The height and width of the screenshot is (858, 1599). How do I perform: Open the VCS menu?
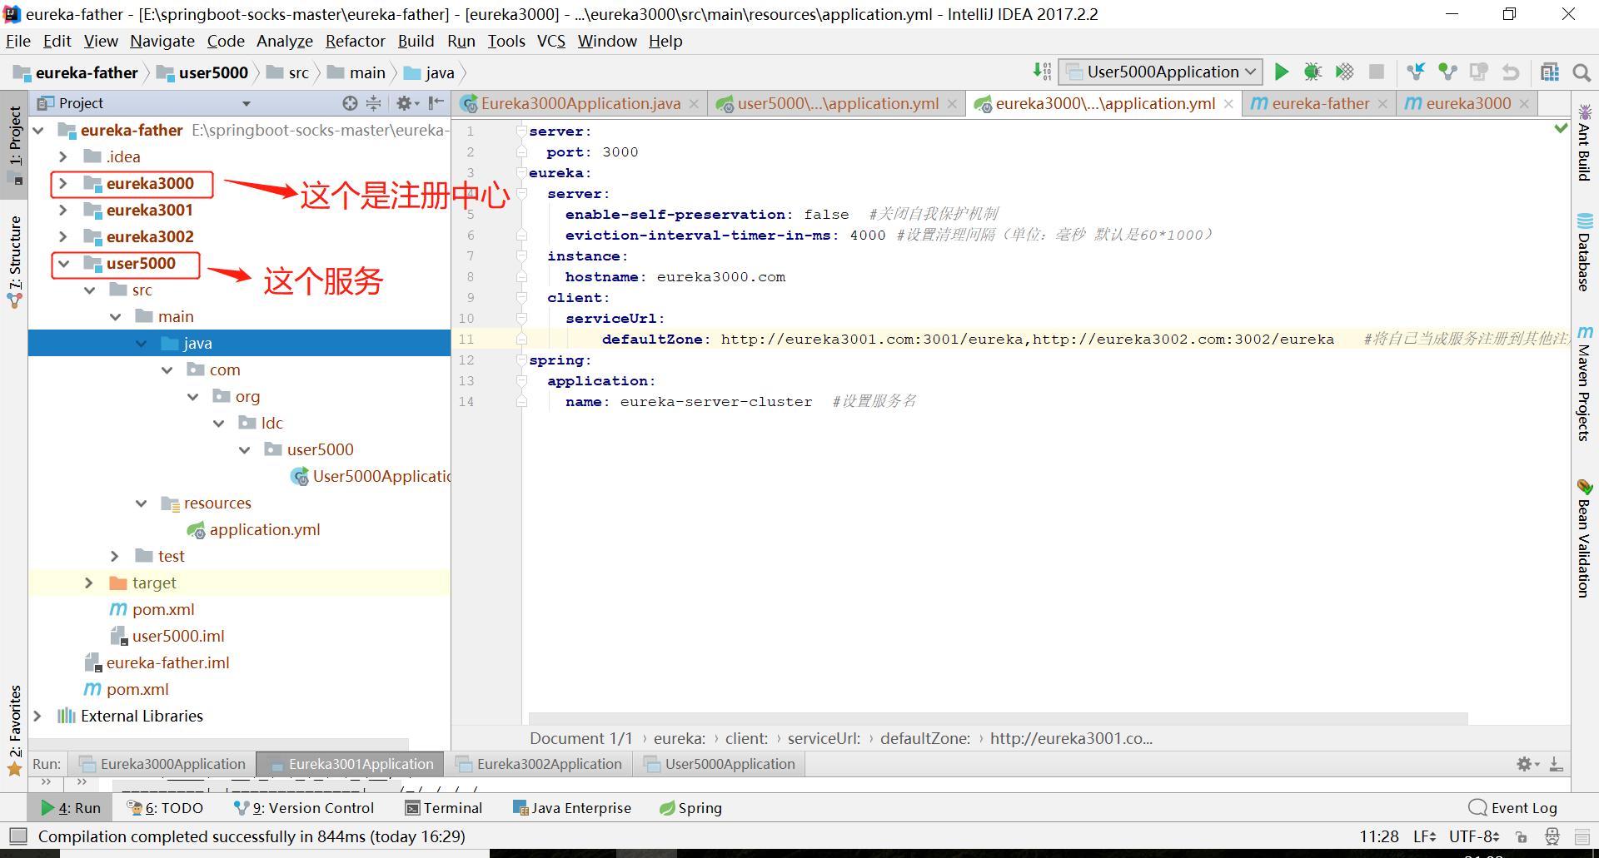coord(550,41)
